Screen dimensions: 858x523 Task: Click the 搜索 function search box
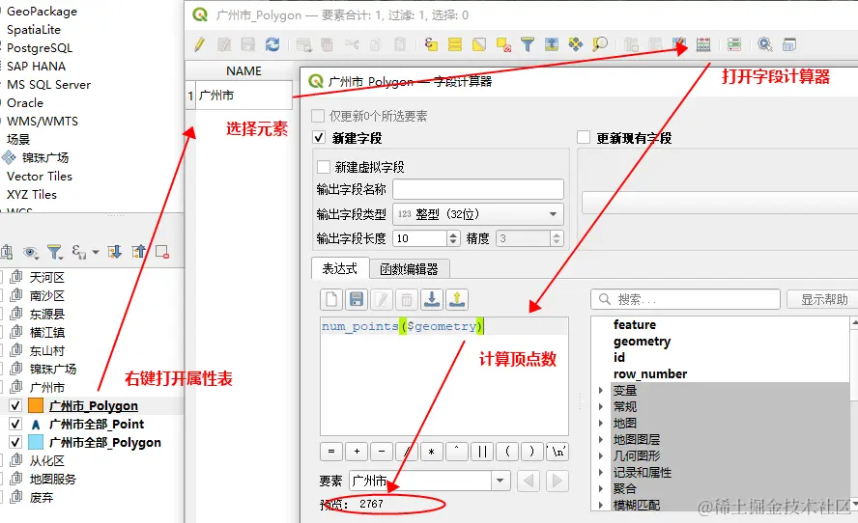[685, 299]
